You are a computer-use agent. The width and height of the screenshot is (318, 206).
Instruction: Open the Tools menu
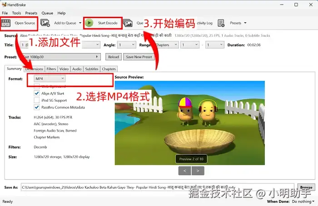[x=17, y=13]
